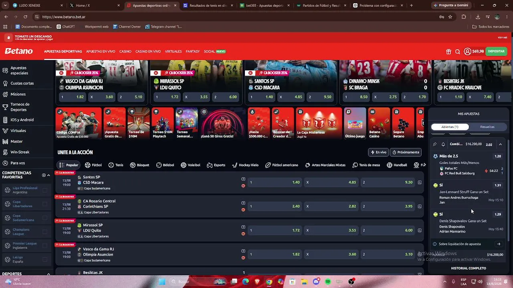The height and width of the screenshot is (288, 513).
Task: Click the browser address bar
Action: click(x=236, y=17)
